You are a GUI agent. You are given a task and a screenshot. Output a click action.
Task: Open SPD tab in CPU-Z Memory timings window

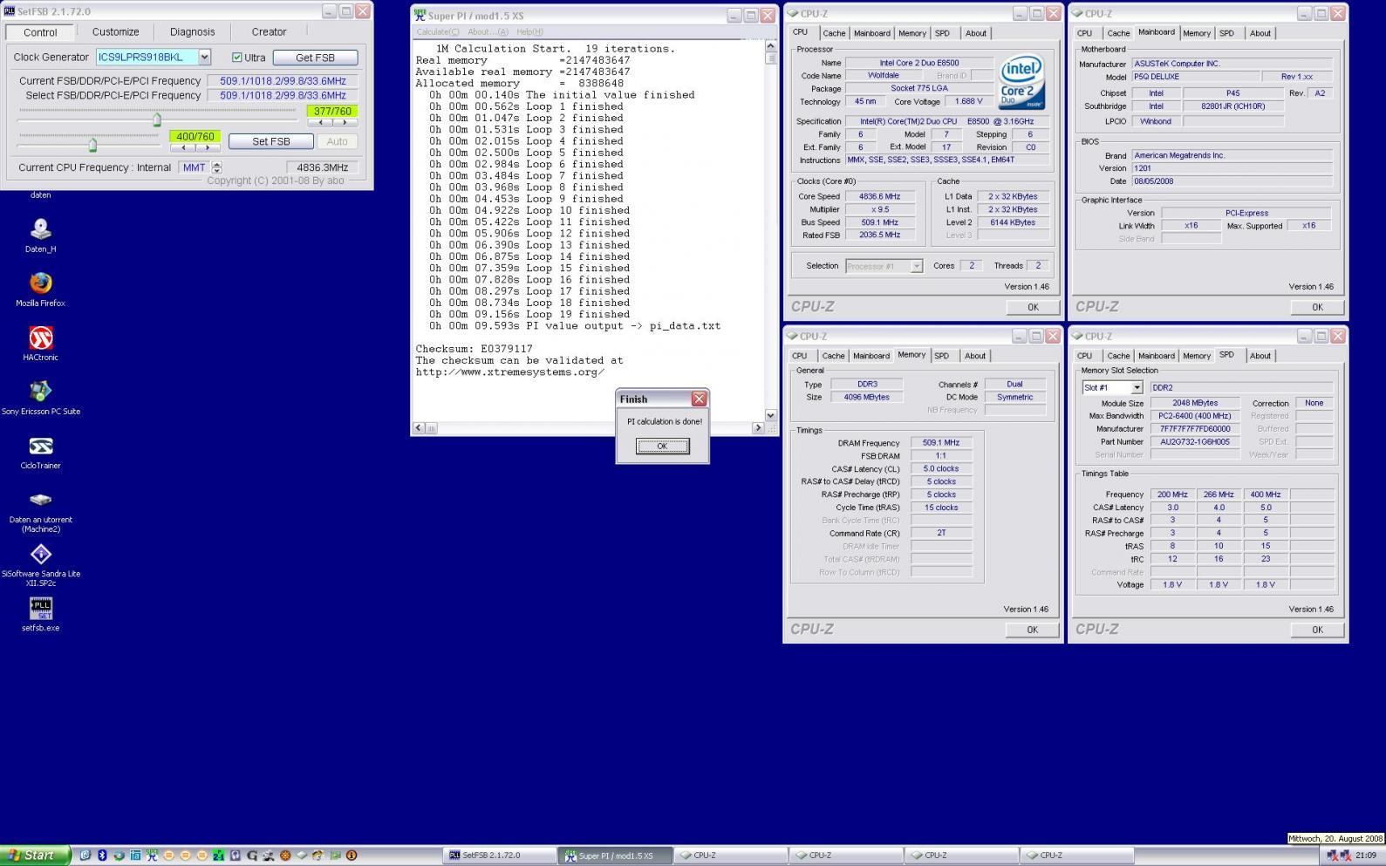point(942,356)
